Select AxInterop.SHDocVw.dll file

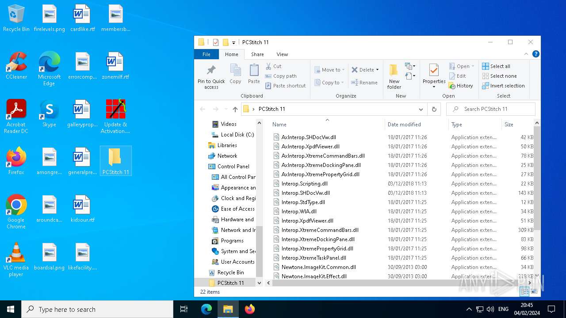pyautogui.click(x=309, y=137)
